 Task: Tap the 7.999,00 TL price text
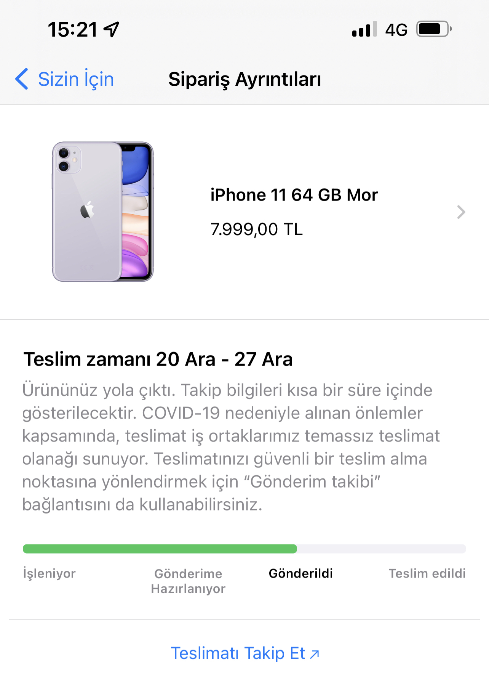(x=256, y=229)
